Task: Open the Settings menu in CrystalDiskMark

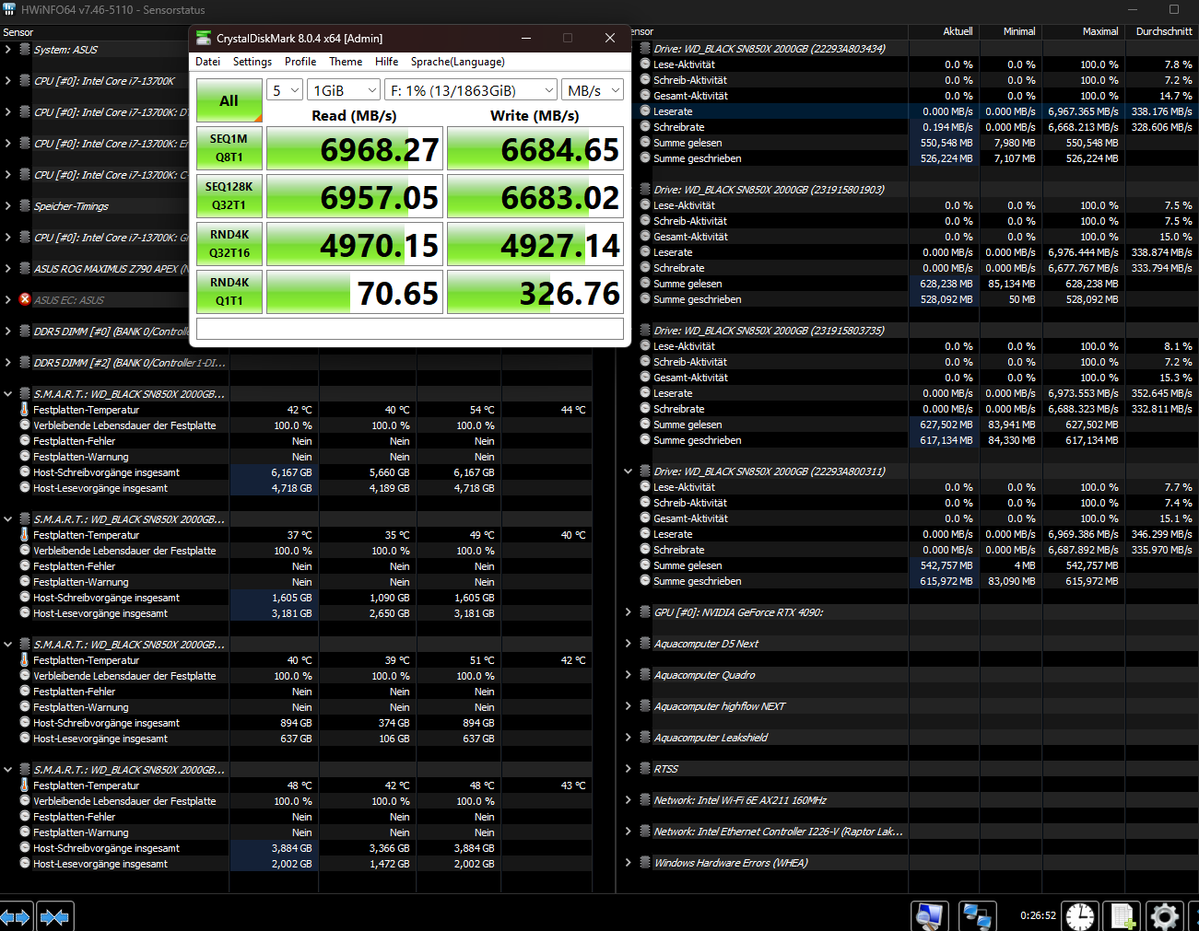Action: [253, 62]
